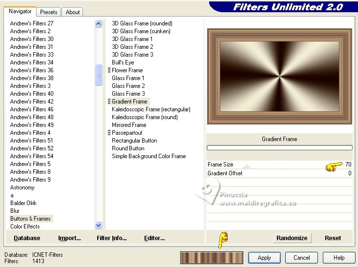Select Andrew's Filters 36 category

32,70
